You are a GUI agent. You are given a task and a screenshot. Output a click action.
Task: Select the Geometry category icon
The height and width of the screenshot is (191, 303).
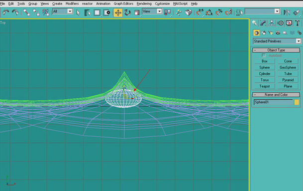(256, 33)
